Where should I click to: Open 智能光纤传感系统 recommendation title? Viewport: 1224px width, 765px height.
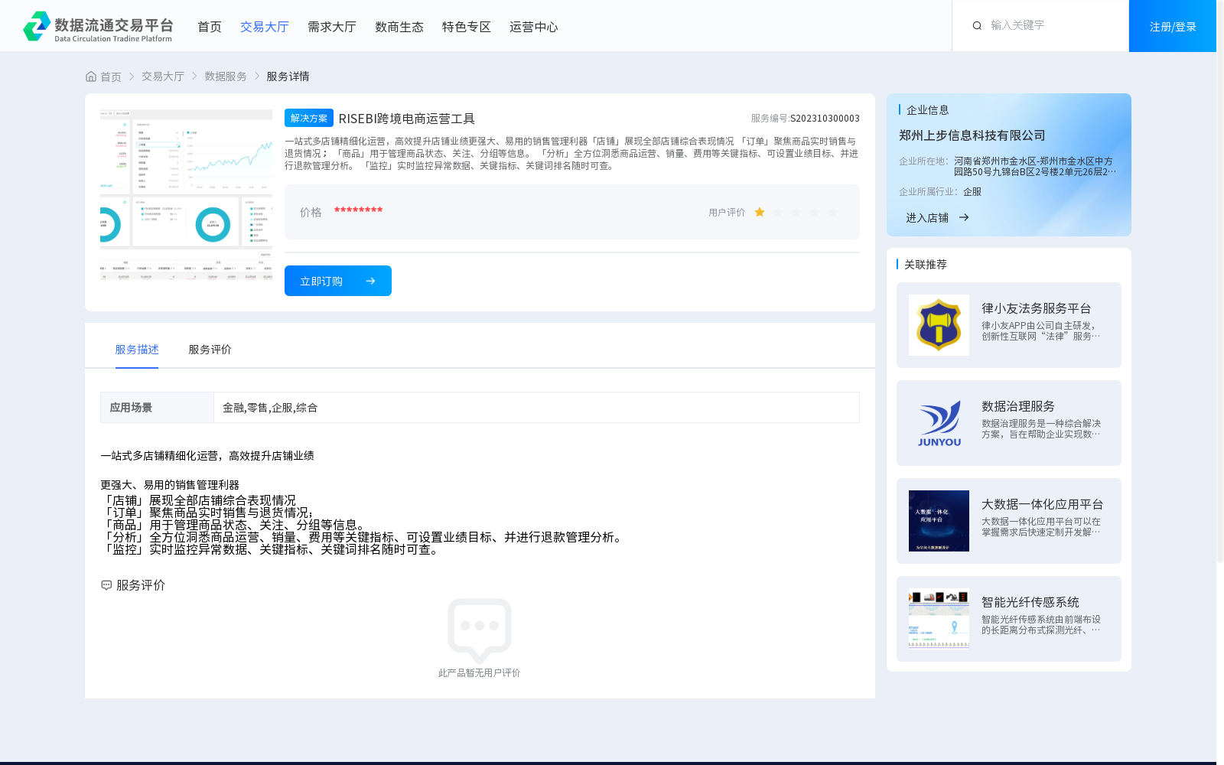[1030, 602]
